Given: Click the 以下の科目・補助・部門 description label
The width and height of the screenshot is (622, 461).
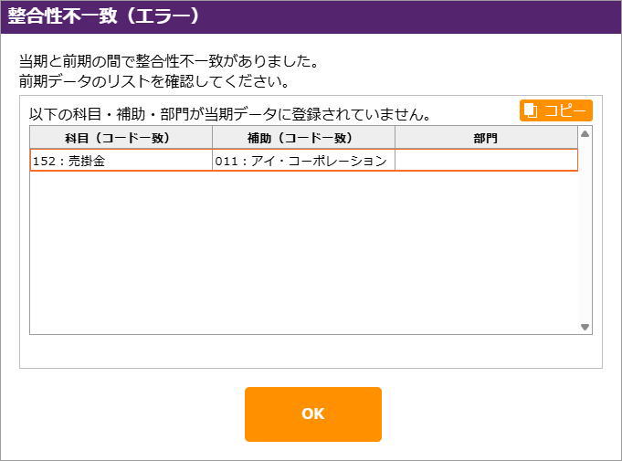Looking at the screenshot, I should coord(230,115).
